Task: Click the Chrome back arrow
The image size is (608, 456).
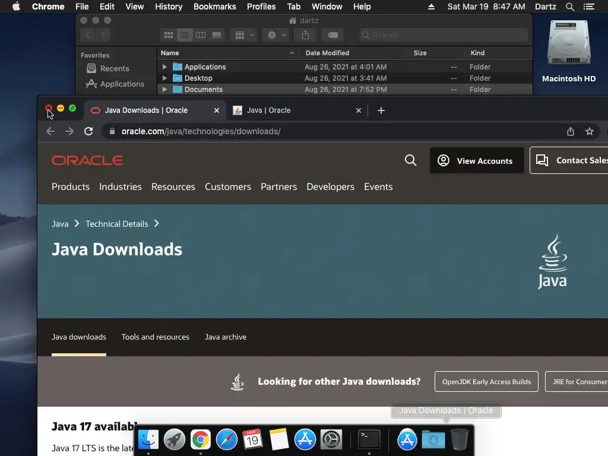Action: [50, 131]
